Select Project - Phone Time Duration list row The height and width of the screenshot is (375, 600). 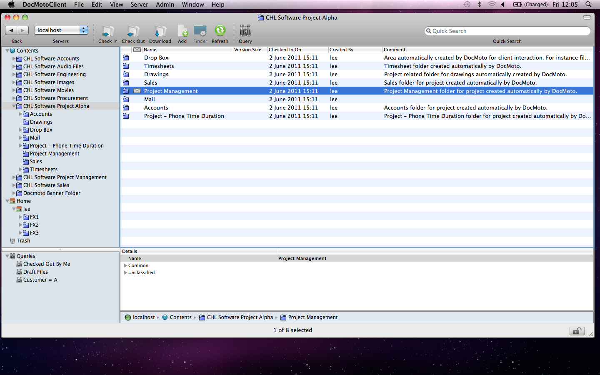coord(357,116)
